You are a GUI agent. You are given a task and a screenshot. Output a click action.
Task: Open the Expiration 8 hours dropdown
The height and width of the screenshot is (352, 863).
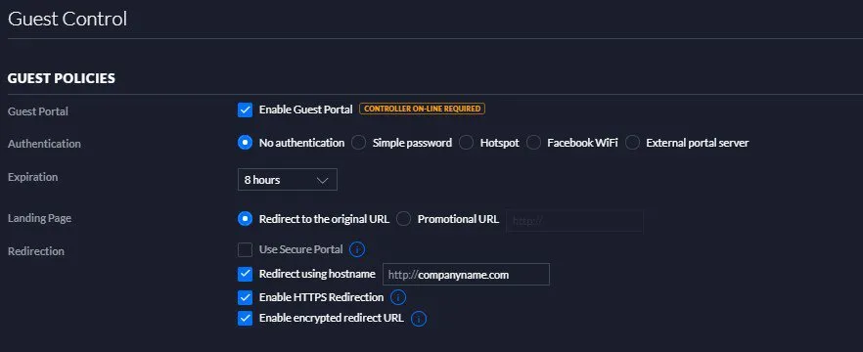click(x=288, y=180)
